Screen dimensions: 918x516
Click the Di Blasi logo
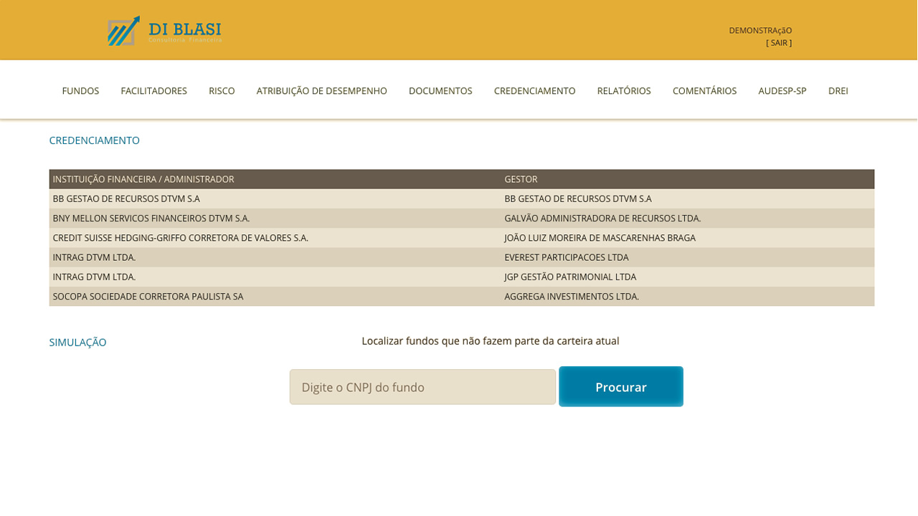tap(164, 31)
